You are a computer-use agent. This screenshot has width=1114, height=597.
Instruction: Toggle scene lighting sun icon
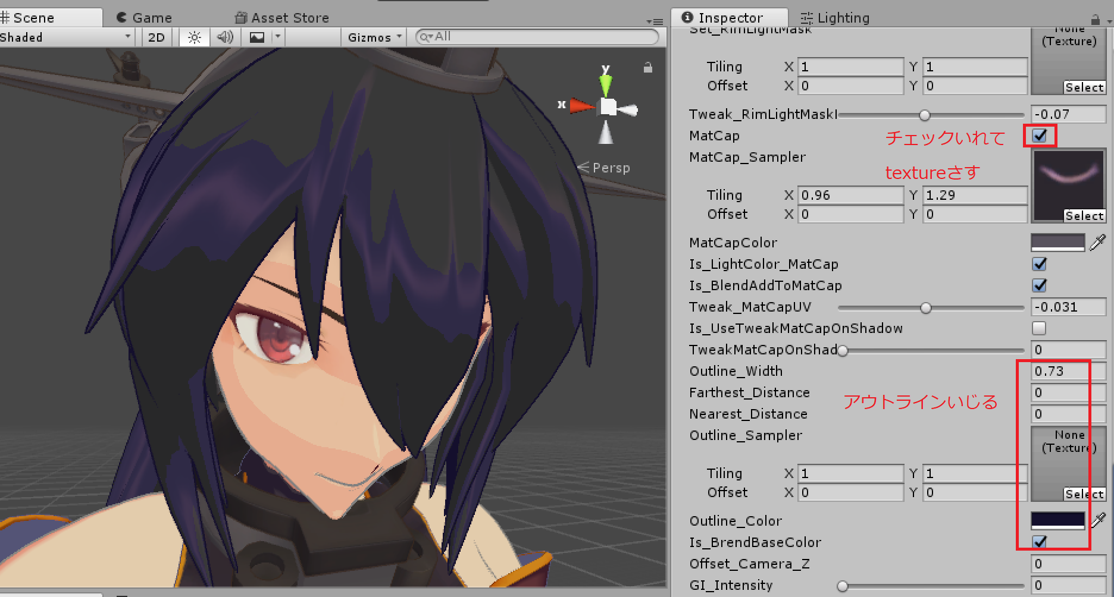(x=194, y=37)
